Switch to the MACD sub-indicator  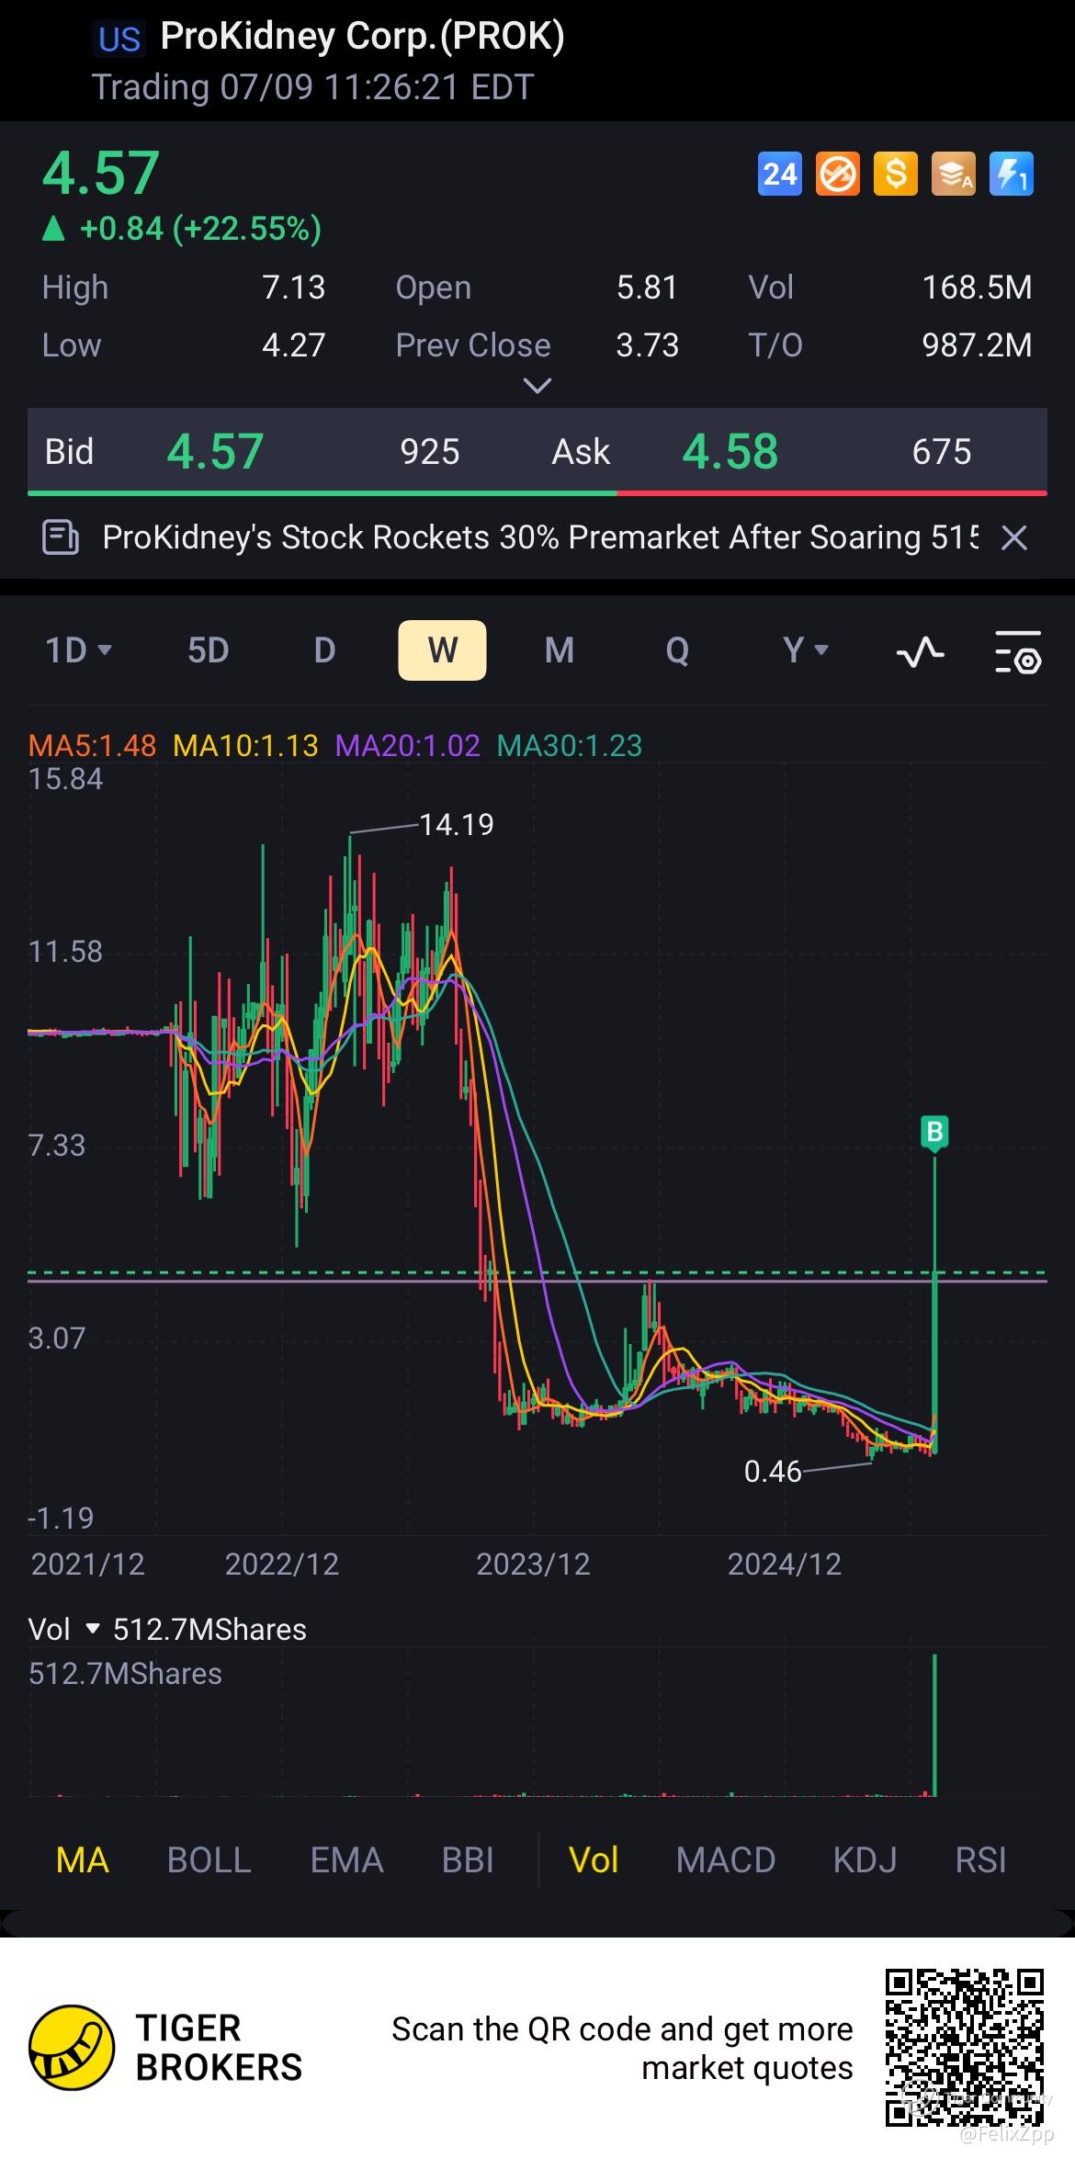coord(726,1860)
